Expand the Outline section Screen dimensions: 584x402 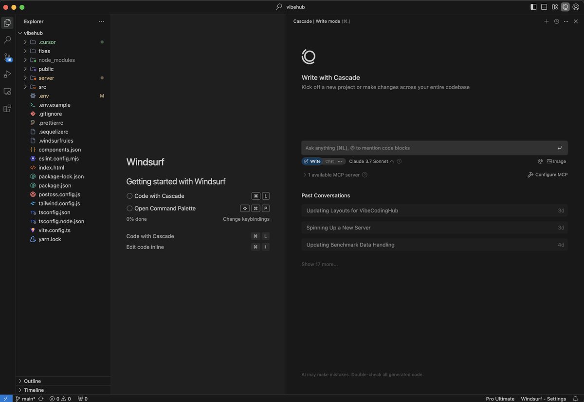click(64, 381)
